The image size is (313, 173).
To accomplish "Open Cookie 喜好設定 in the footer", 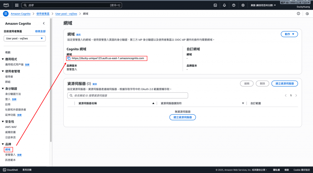I will (x=302, y=170).
